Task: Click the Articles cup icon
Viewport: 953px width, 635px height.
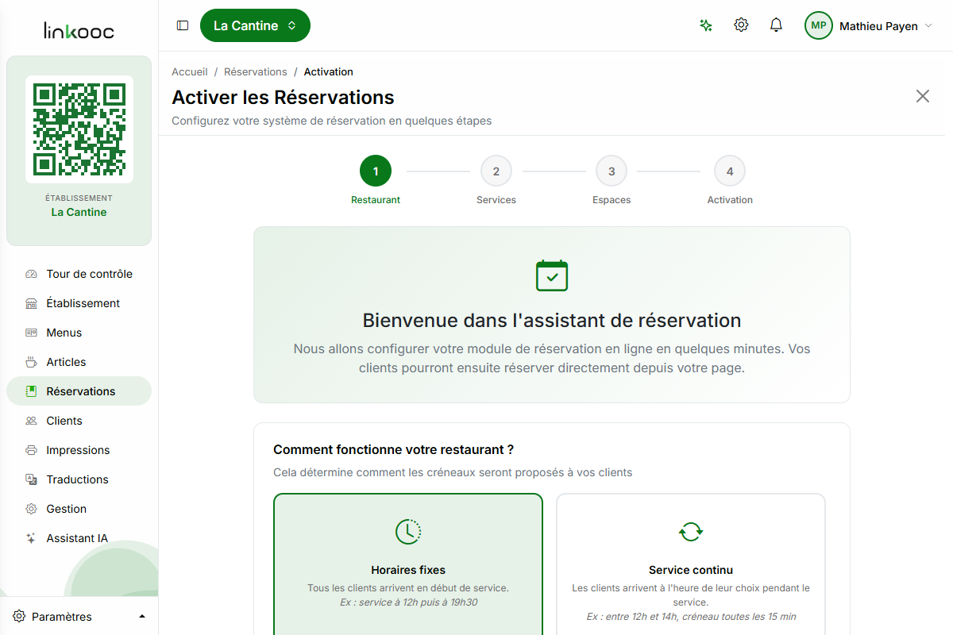Action: (x=31, y=362)
